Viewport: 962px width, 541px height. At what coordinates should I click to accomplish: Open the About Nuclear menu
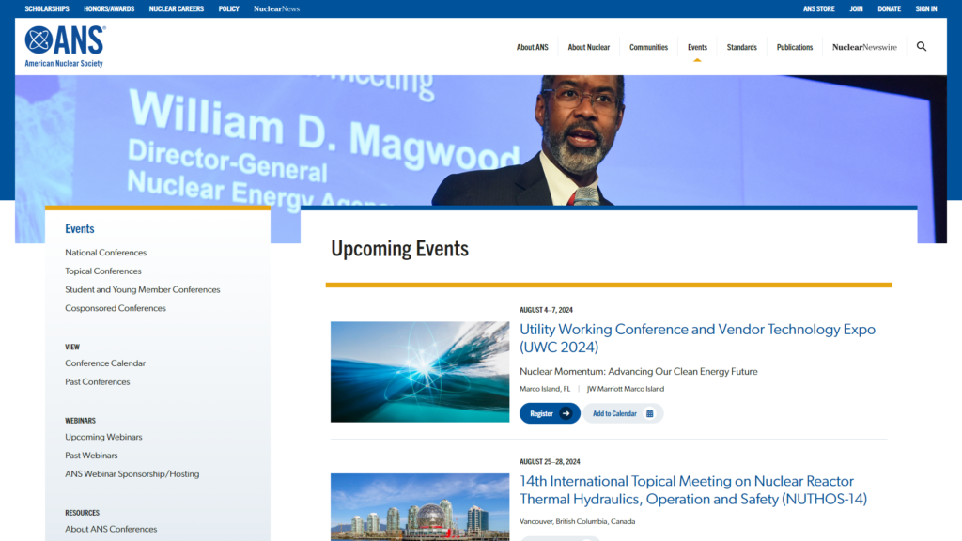tap(588, 47)
